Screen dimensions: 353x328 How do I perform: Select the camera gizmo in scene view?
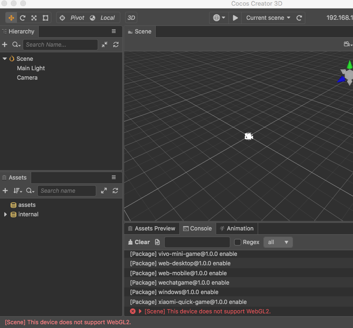pos(249,136)
